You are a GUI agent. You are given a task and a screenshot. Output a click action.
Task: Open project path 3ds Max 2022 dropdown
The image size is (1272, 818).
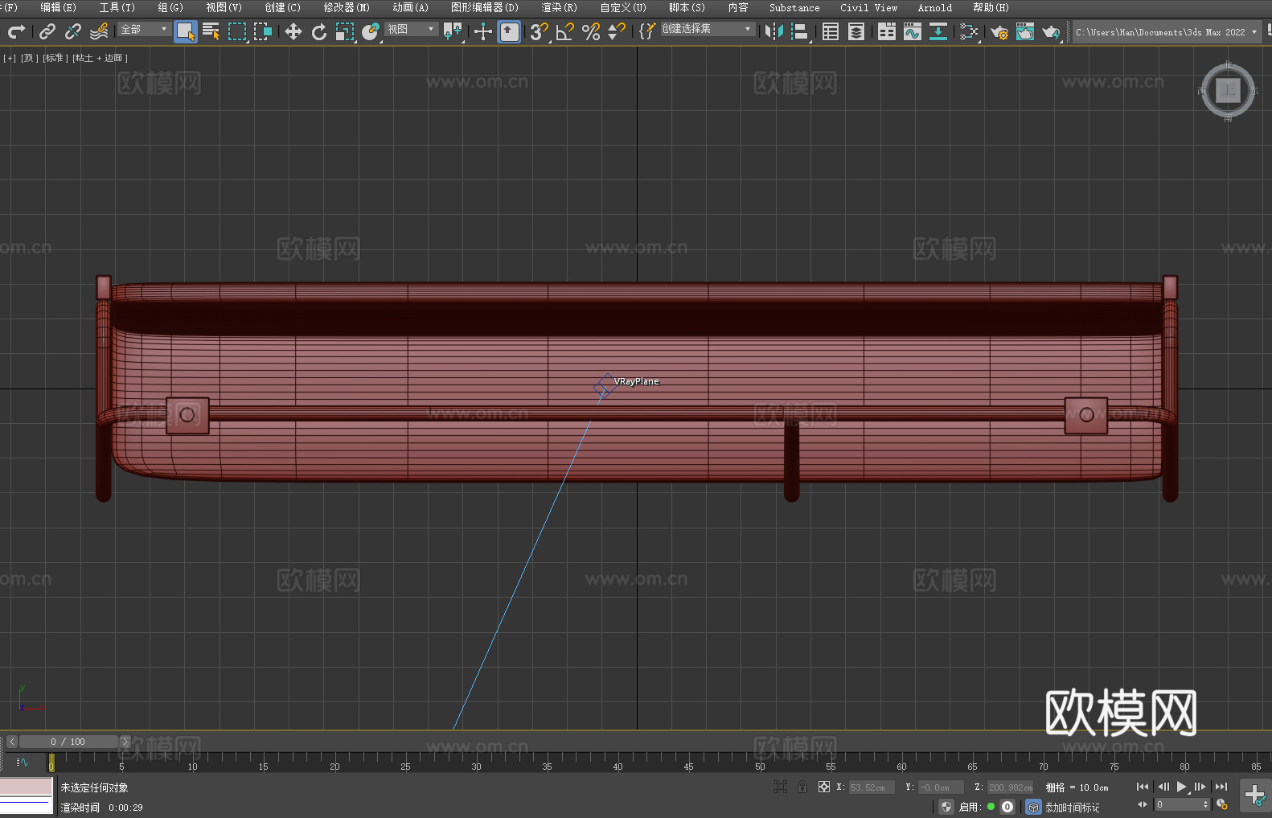[1166, 32]
